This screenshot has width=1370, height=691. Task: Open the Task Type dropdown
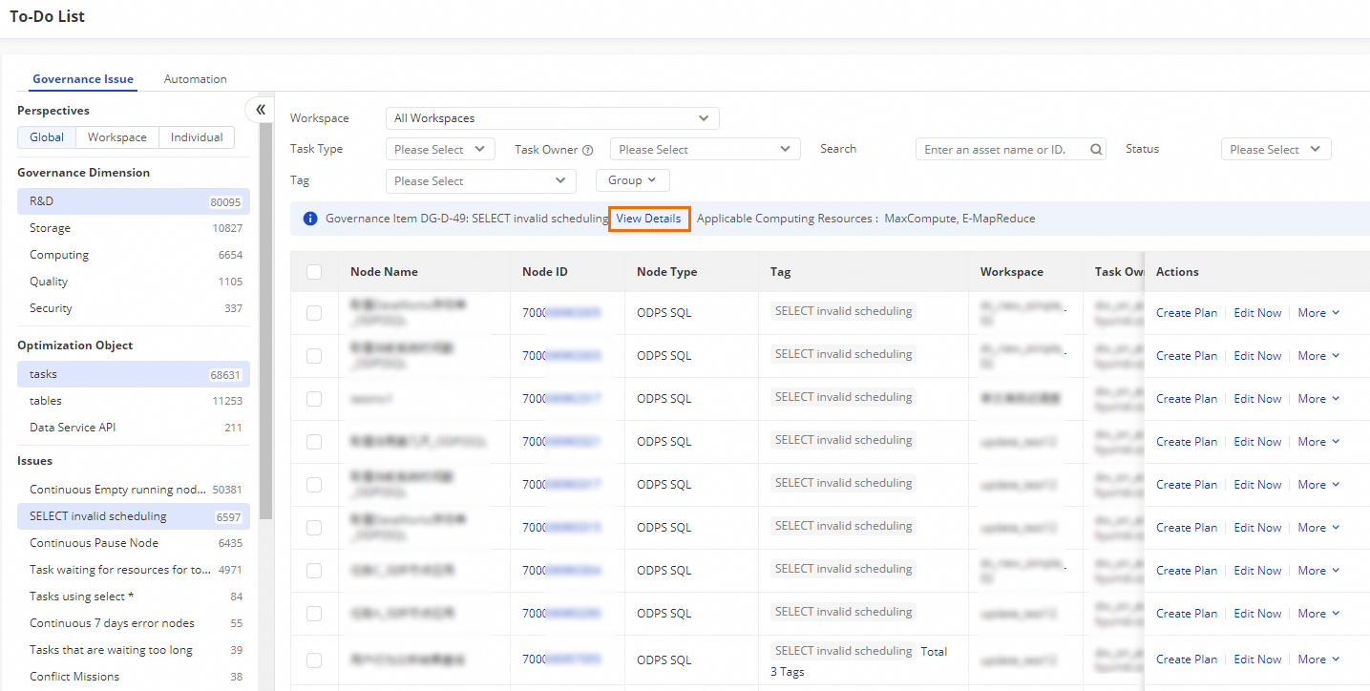point(440,150)
